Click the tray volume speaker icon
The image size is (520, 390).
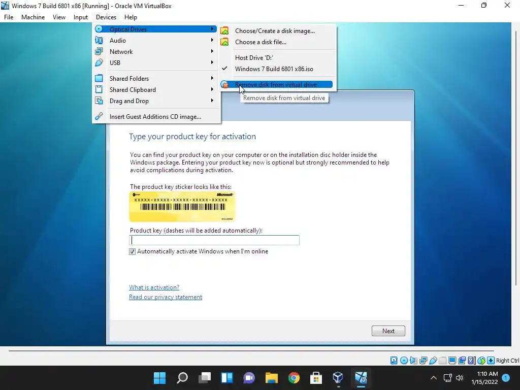coord(459,378)
